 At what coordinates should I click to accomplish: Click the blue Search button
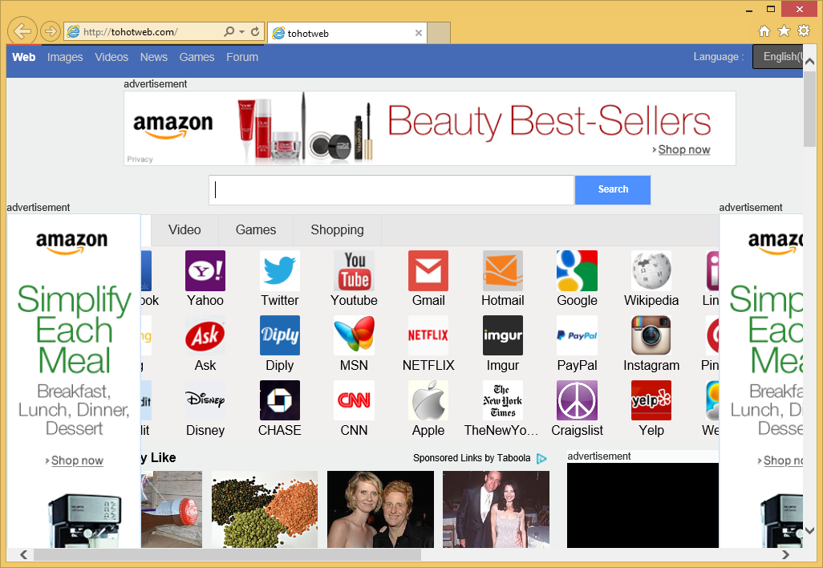point(613,189)
